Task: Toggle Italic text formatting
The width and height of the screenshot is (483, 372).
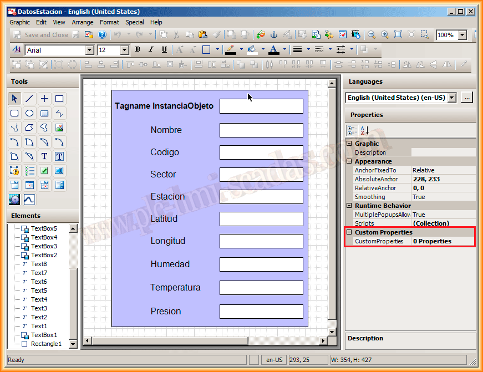Action: (x=151, y=50)
